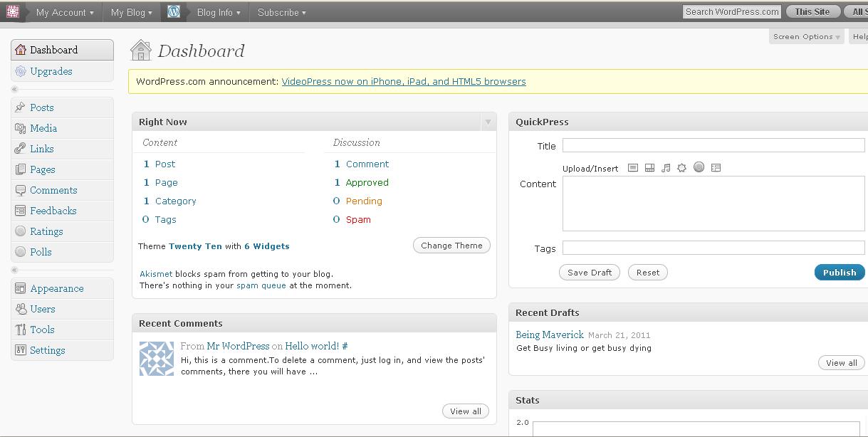
Task: Click the Polls circle icon in sidebar
Action: point(21,252)
